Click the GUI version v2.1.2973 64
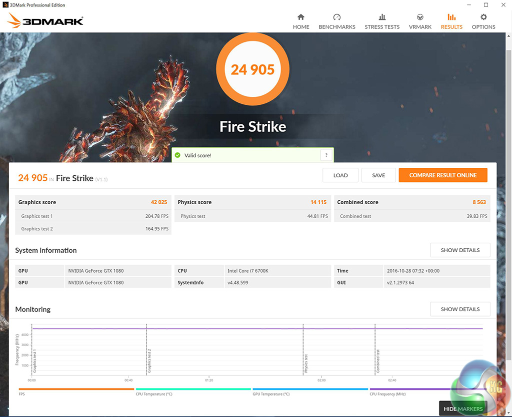 [x=400, y=283]
